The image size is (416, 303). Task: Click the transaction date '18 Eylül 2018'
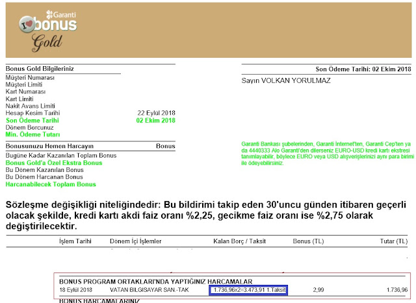pyautogui.click(x=75, y=290)
